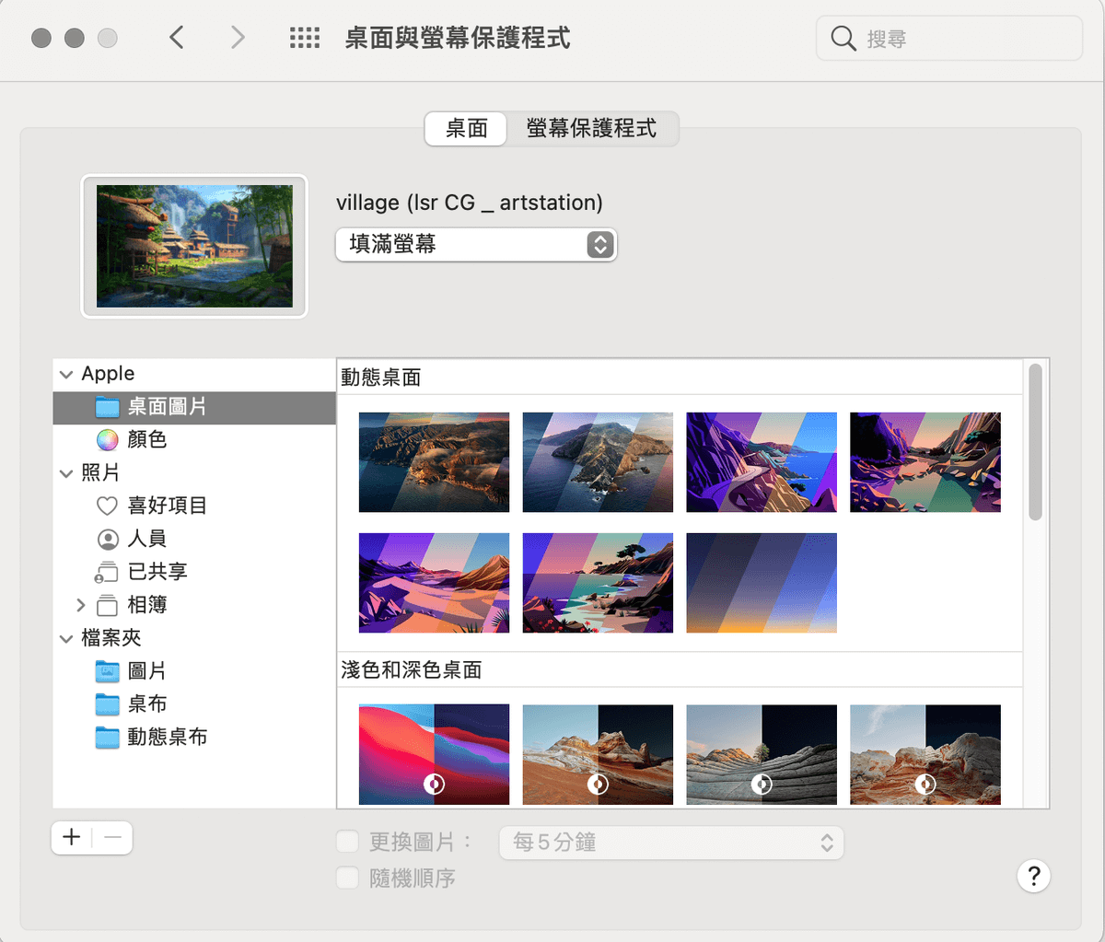Select the fourth light-dark red rock wallpaper
This screenshot has width=1105, height=942.
click(x=925, y=755)
